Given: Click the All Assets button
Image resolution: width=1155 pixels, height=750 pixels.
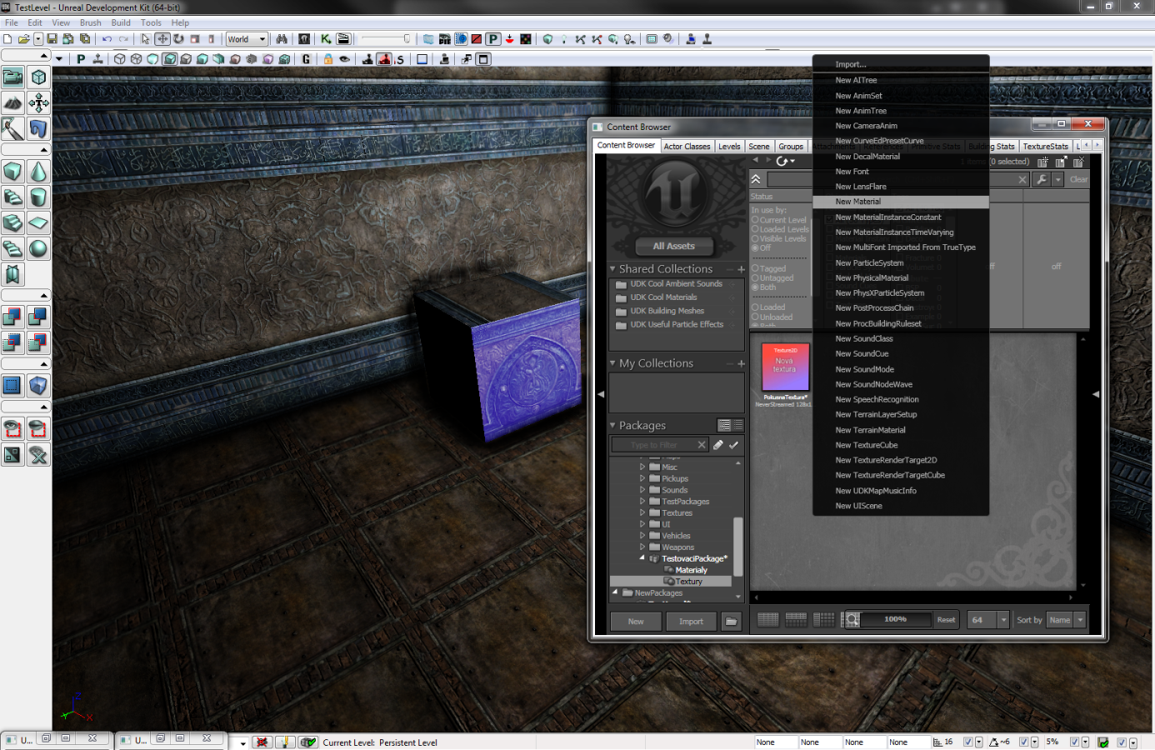Looking at the screenshot, I should (x=674, y=246).
